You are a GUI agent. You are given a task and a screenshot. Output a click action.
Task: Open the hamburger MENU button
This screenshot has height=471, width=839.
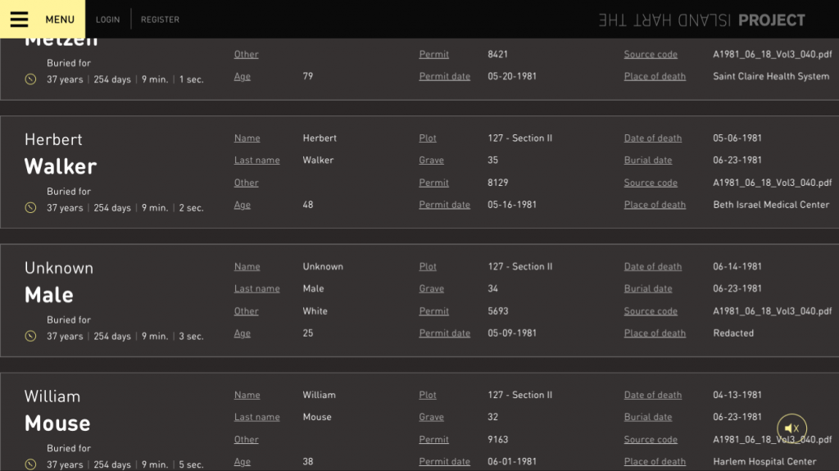[x=42, y=20]
